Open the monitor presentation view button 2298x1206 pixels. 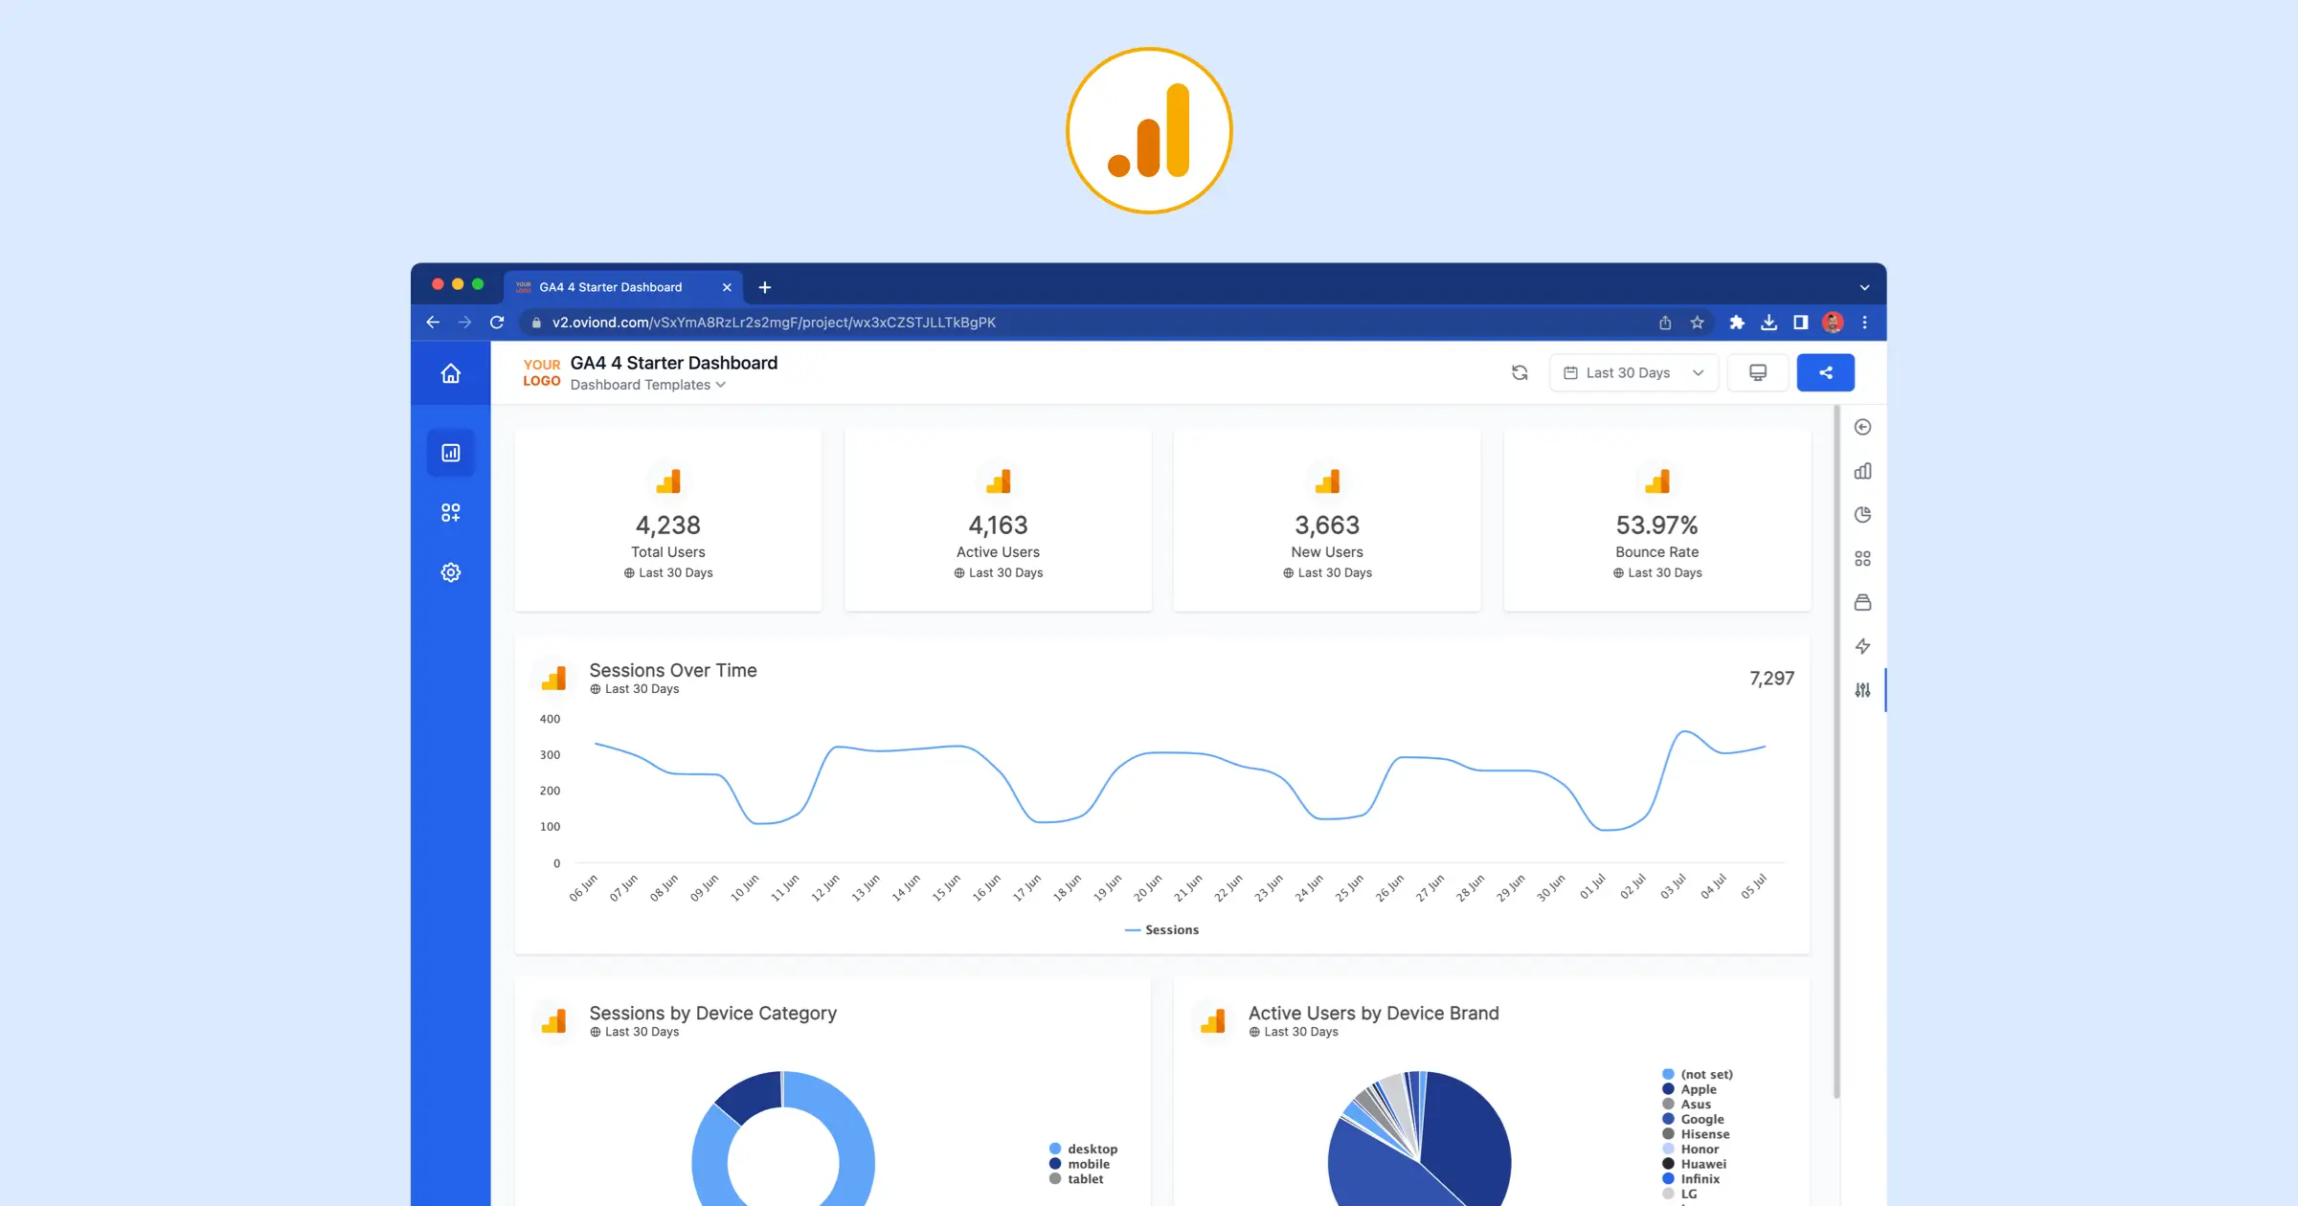point(1758,373)
